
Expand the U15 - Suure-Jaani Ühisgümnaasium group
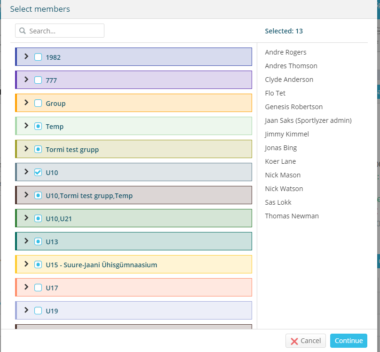(x=26, y=264)
